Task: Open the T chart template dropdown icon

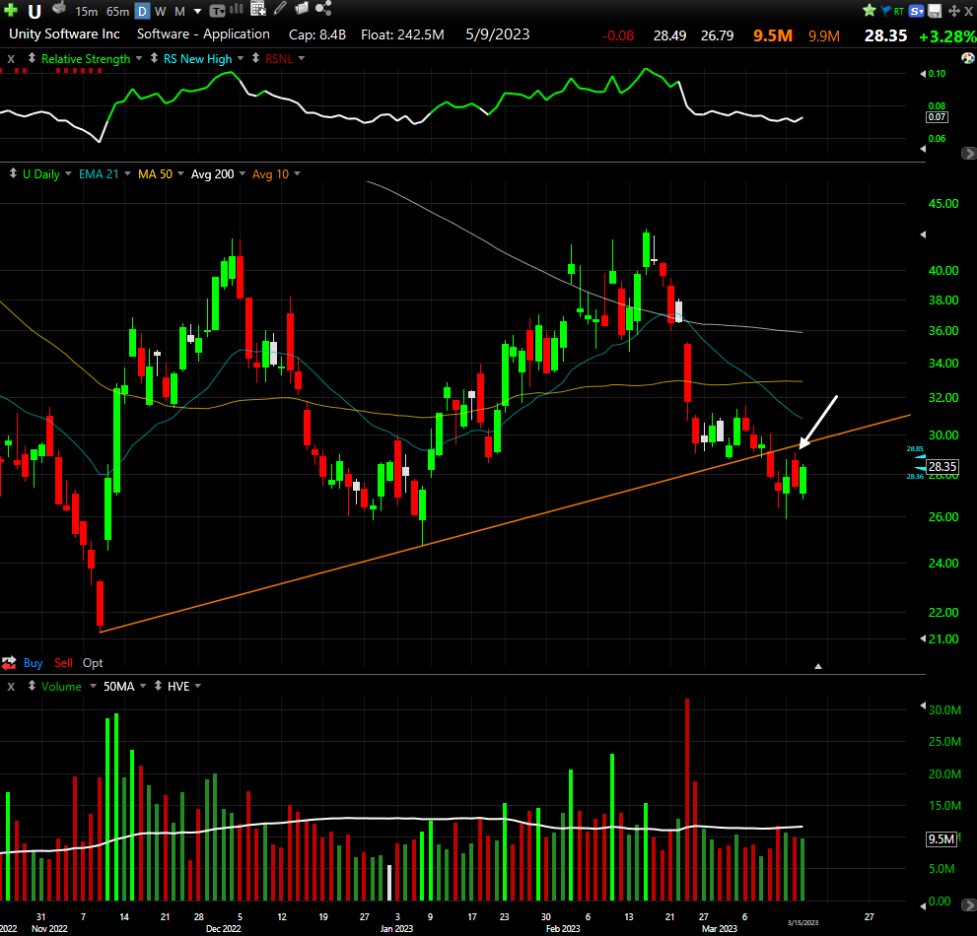Action: [x=217, y=11]
